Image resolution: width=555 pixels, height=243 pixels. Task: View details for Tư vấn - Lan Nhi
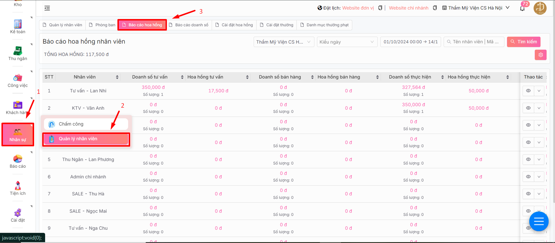(x=528, y=91)
